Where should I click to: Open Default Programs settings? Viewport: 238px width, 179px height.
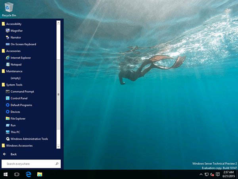(x=19, y=105)
